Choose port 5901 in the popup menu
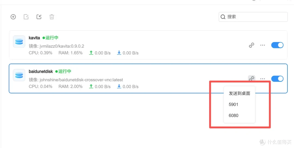Viewport: 294px width, 148px height. 234,104
